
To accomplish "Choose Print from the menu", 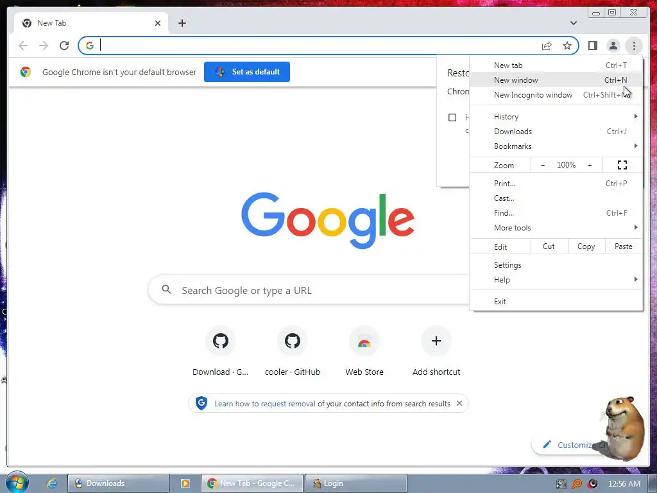I will 556,183.
